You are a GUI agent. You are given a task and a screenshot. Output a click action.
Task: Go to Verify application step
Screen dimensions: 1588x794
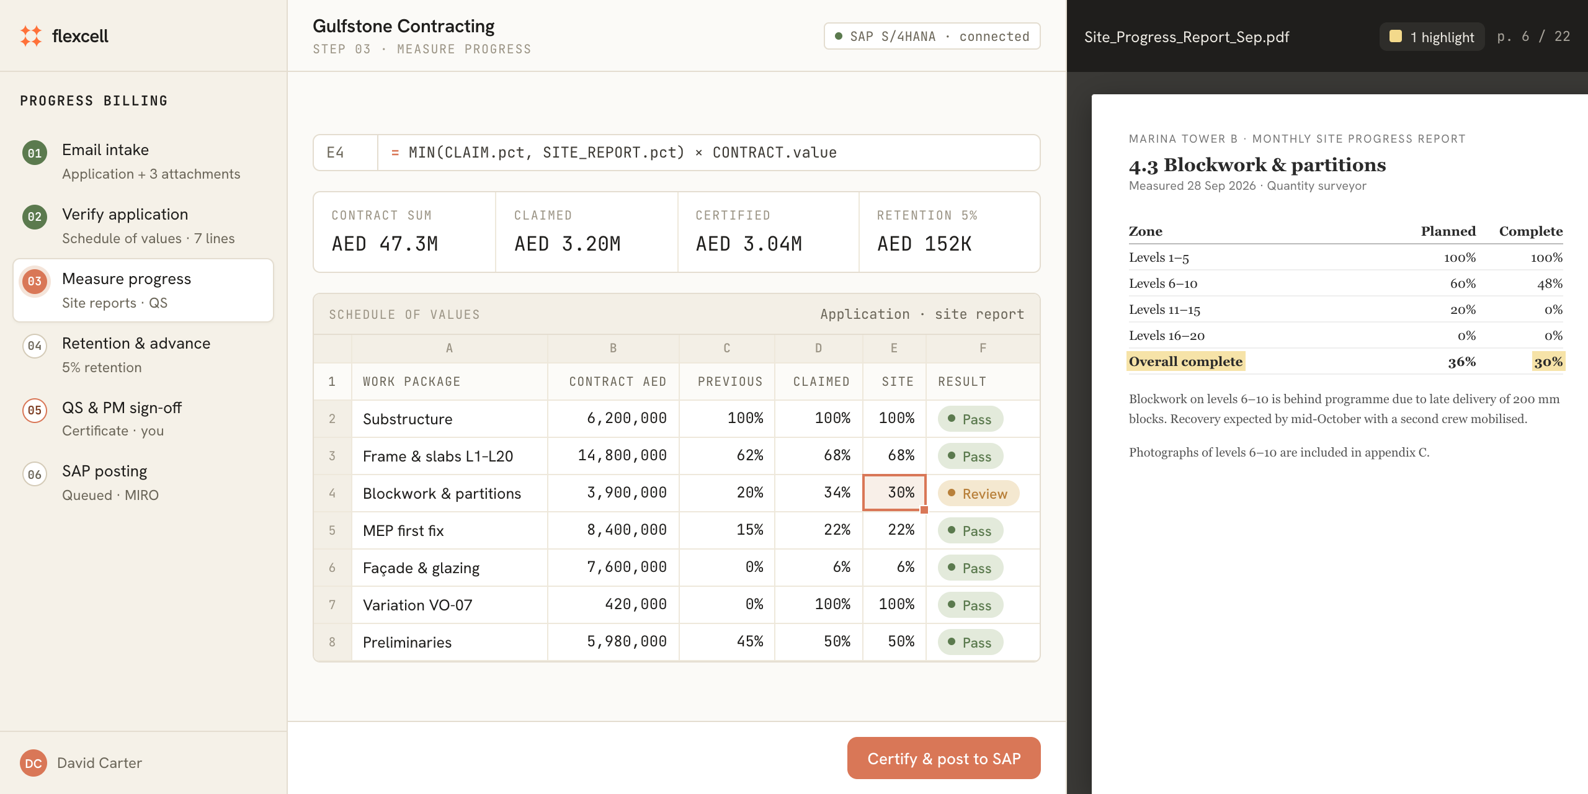point(143,226)
